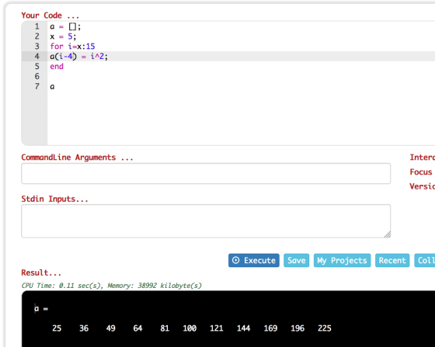This screenshot has width=435, height=347.
Task: Click the partially visible 'Interc' label
Action: pos(423,158)
